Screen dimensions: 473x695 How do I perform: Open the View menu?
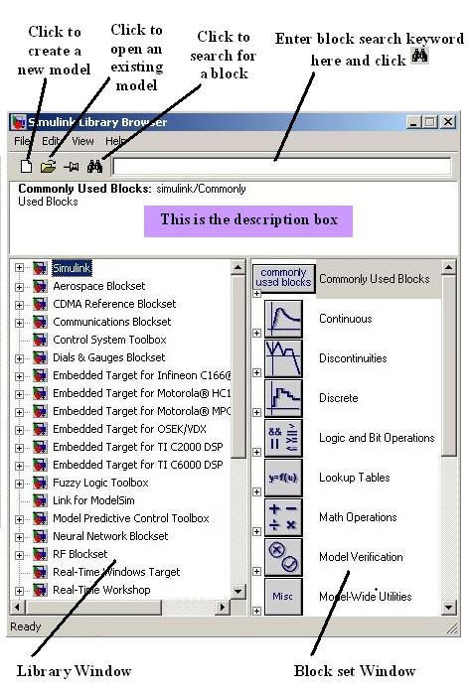coord(82,141)
